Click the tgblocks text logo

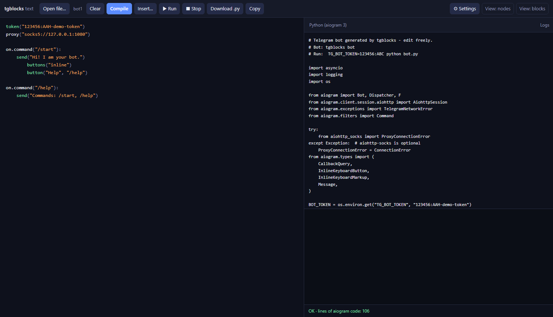click(x=19, y=8)
